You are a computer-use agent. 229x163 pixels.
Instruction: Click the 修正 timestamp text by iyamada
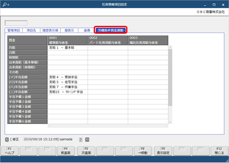(41, 139)
